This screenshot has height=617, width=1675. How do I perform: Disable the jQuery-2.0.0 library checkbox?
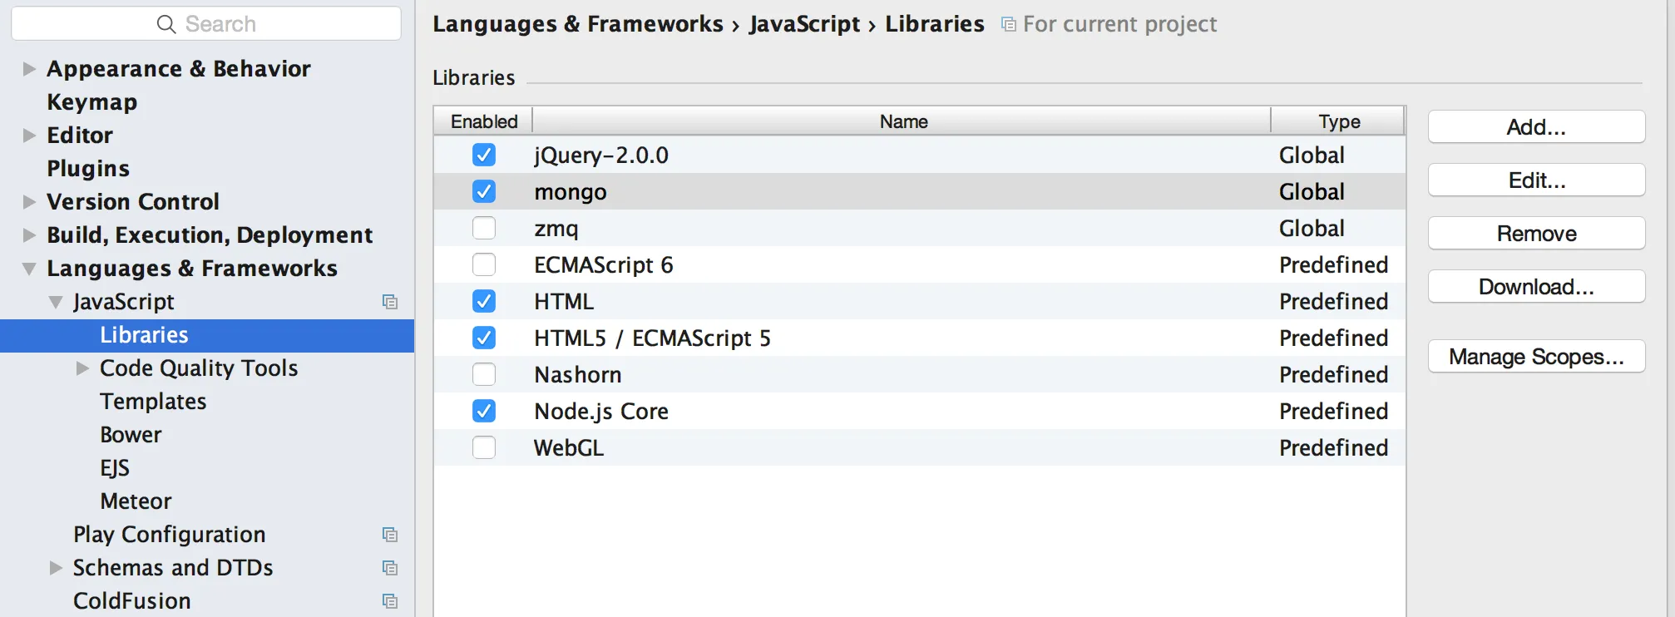[x=483, y=155]
